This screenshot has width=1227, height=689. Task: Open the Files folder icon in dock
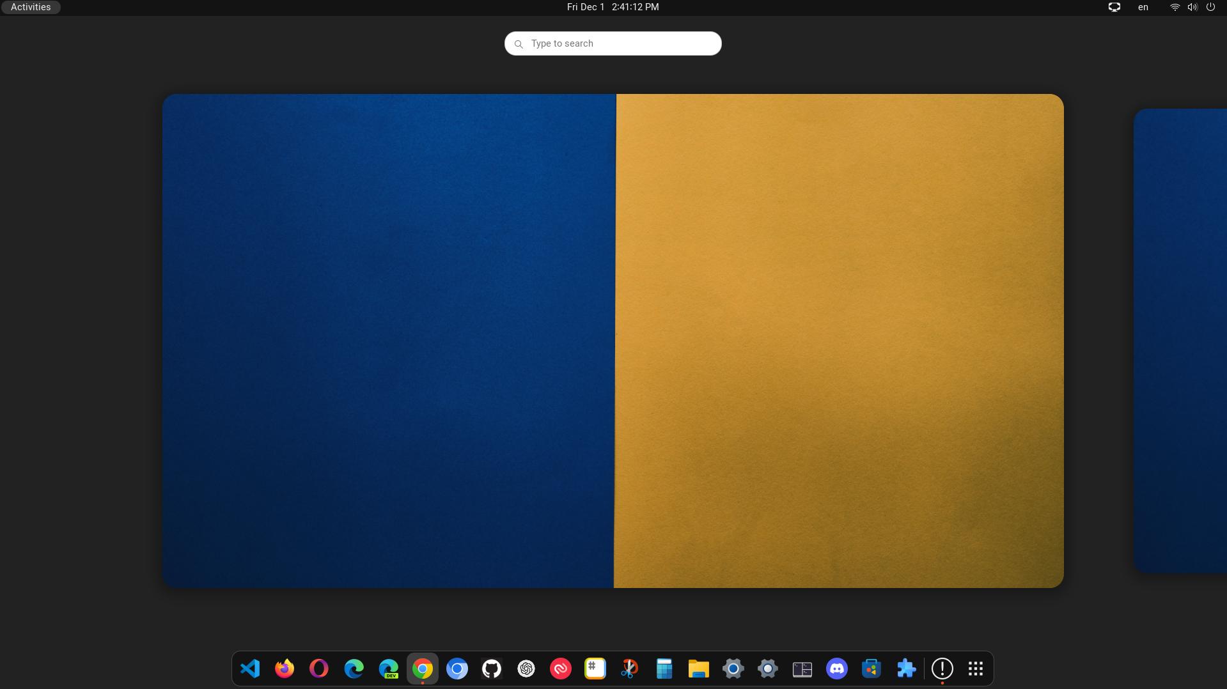click(x=699, y=669)
